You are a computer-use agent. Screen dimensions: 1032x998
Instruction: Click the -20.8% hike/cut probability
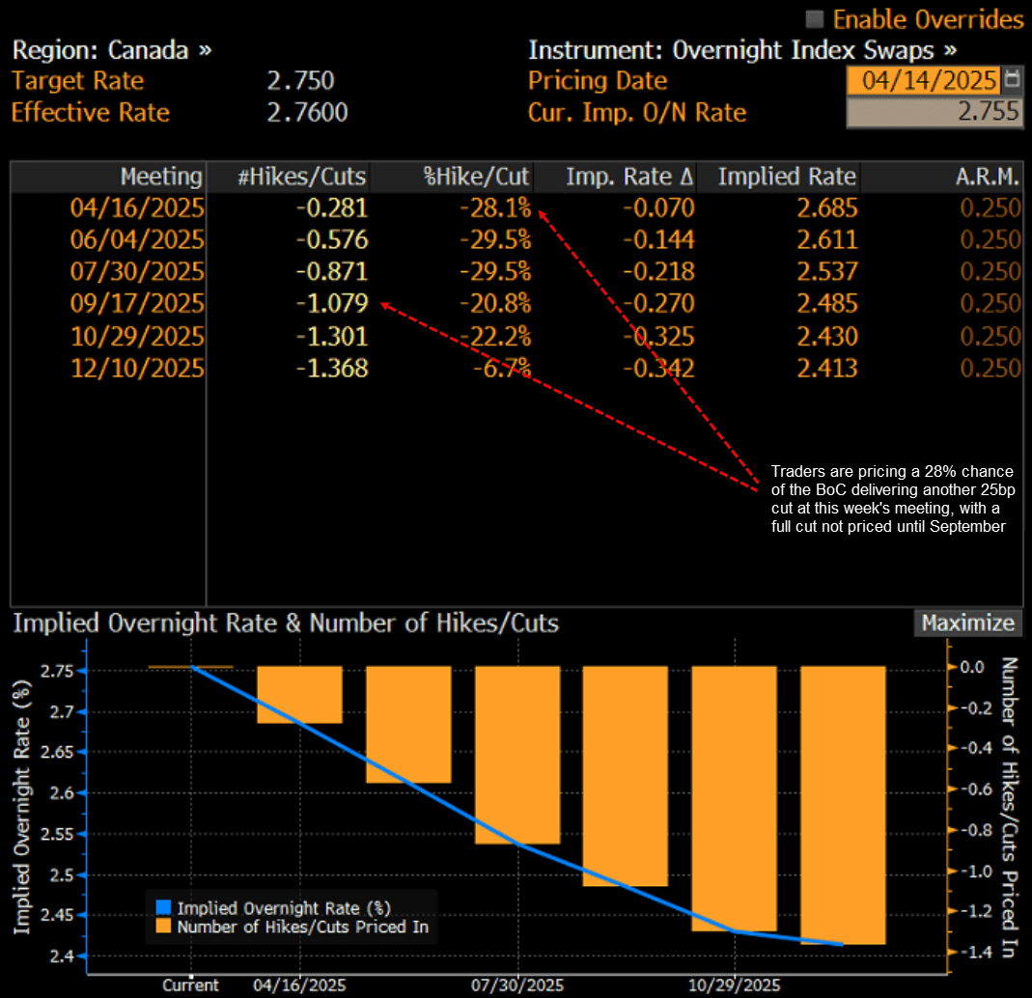point(495,303)
